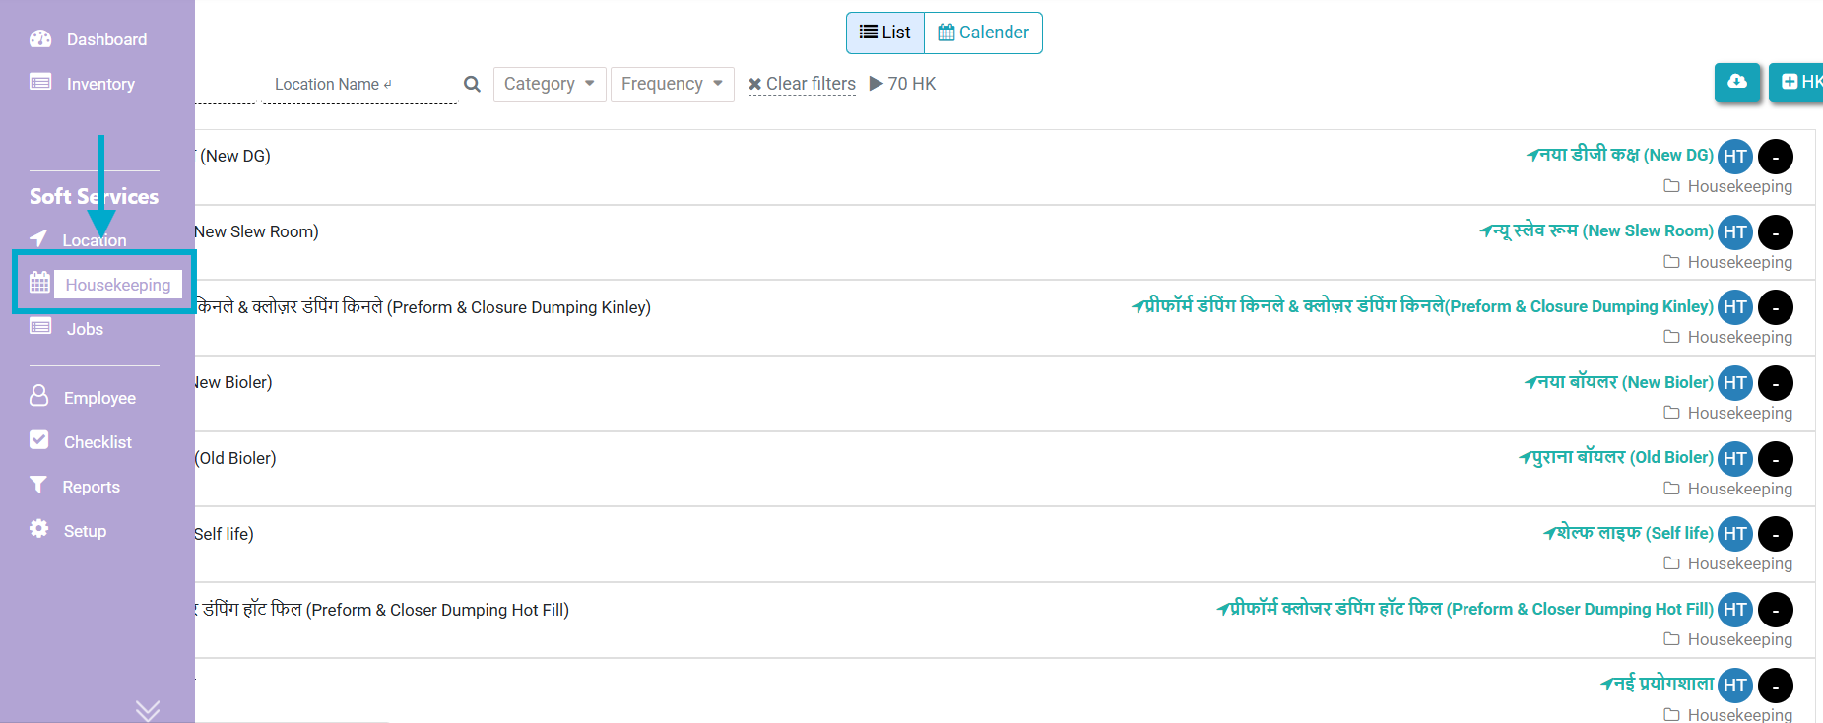
Task: Expand the 70 HK disclosure triangle
Action: point(876,84)
